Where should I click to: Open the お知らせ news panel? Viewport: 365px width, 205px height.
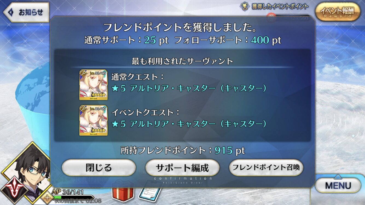26,12
